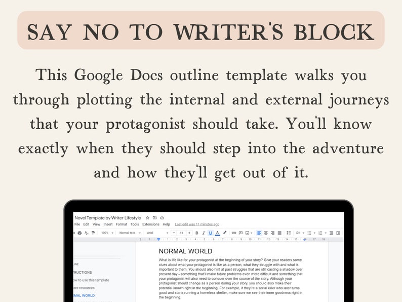402x302 pixels.
Task: Toggle Italic formatting
Action: (204, 233)
